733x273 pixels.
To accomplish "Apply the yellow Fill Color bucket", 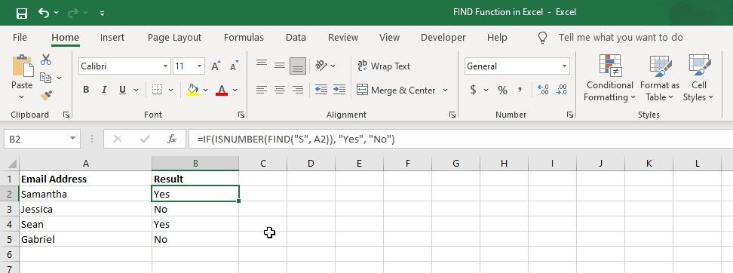I will click(192, 90).
